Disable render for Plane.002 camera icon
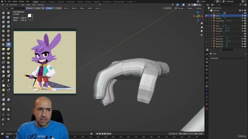 click(245, 31)
